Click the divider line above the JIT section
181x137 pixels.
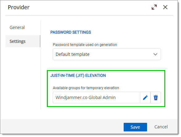(x=107, y=68)
